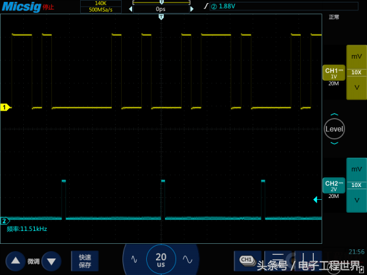
Task: Increase timebase with stretched wave icon
Action: (188, 259)
